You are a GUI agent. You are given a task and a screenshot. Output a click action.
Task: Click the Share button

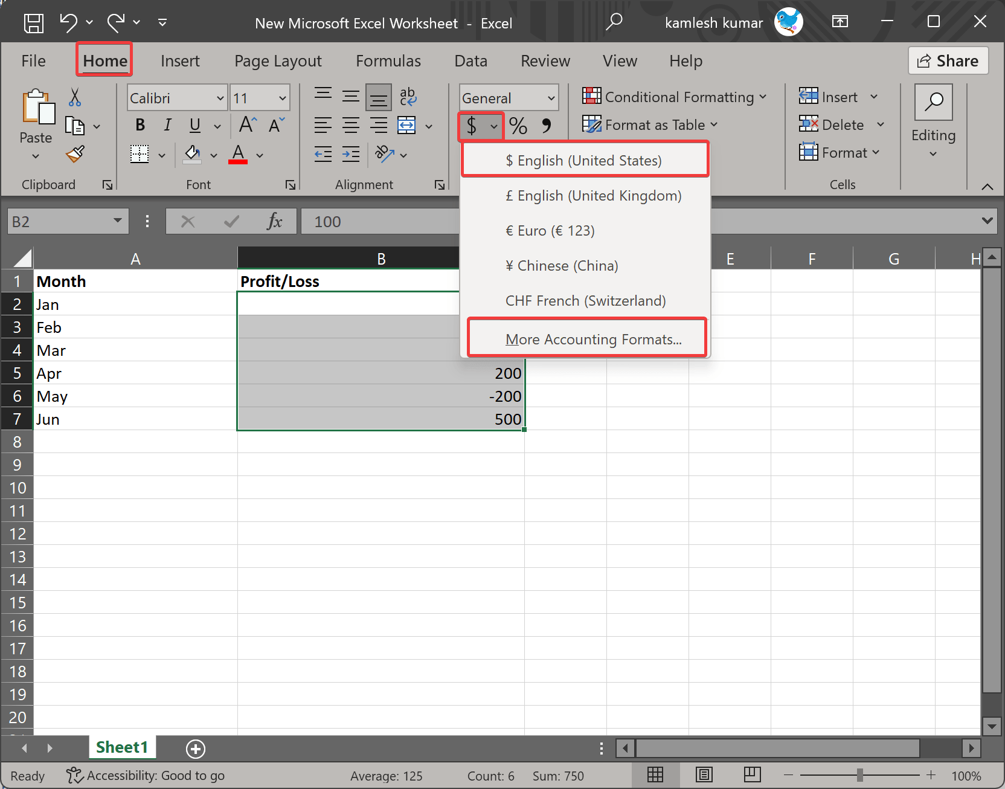[948, 60]
